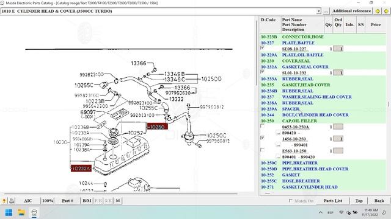Select part number E563-10-250
This screenshot has height=219, width=391.
coord(294,151)
